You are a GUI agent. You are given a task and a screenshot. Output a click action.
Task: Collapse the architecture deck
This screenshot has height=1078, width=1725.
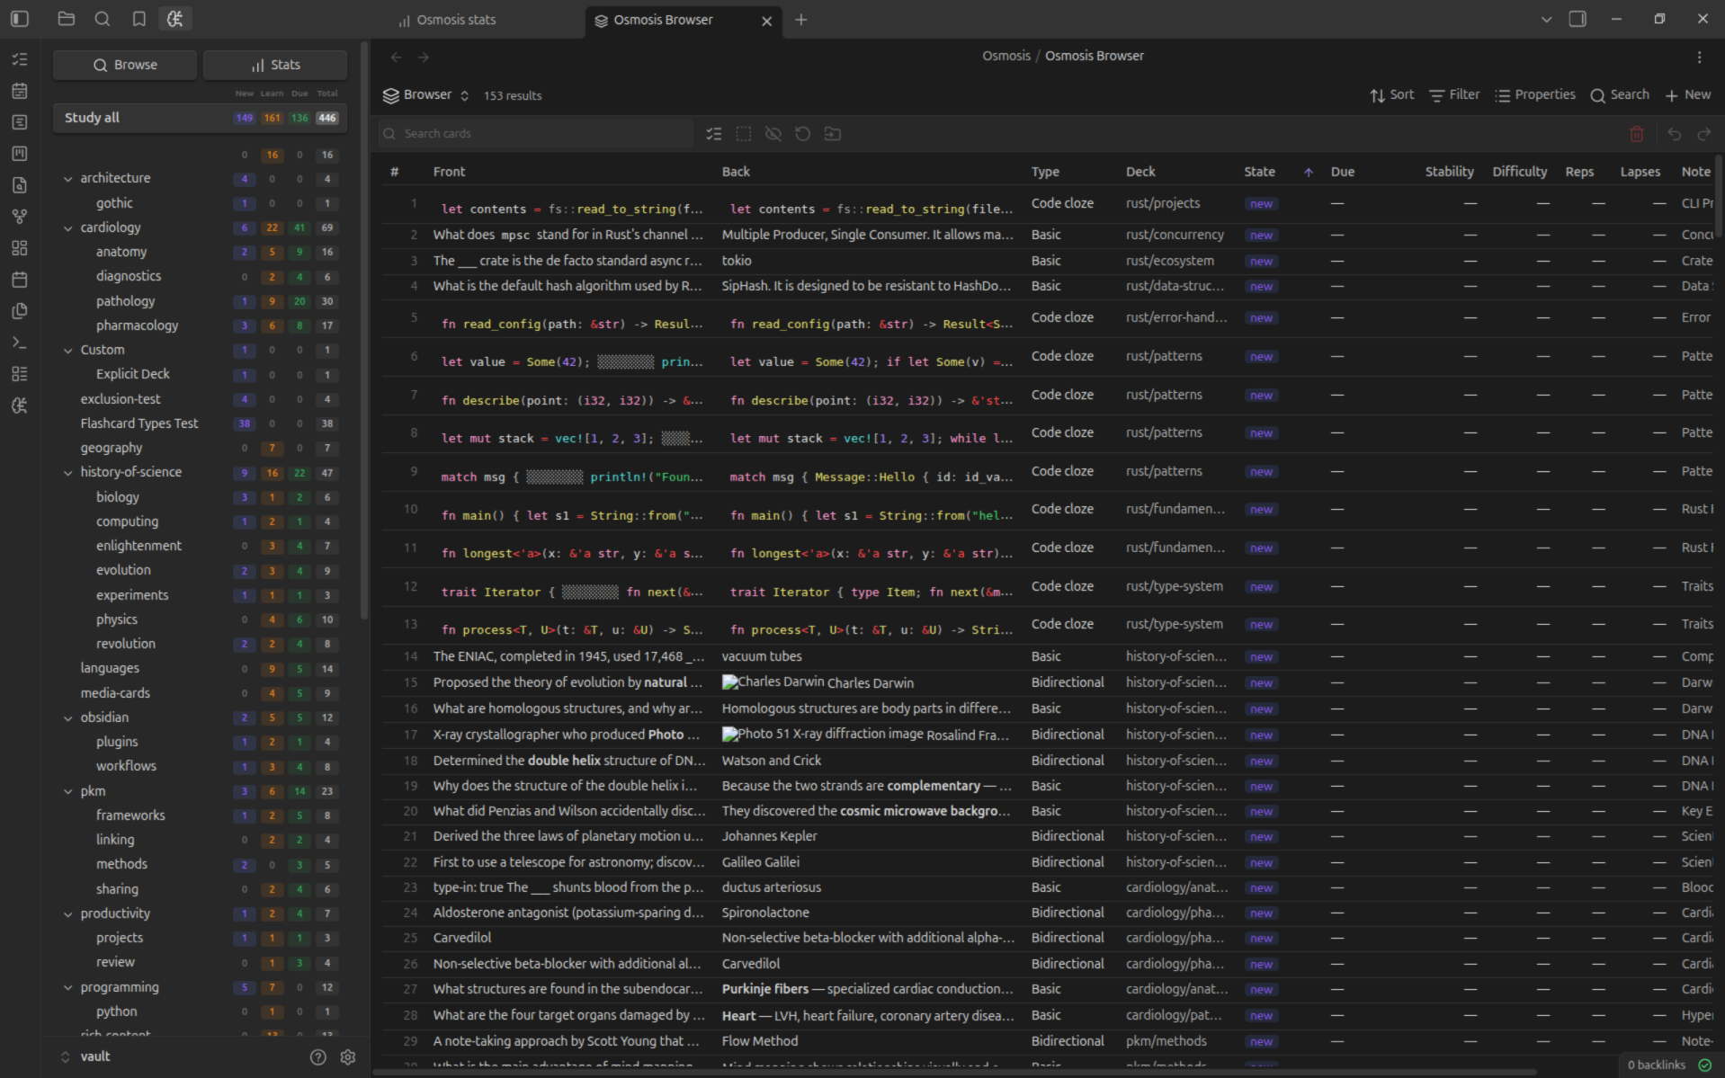67,179
